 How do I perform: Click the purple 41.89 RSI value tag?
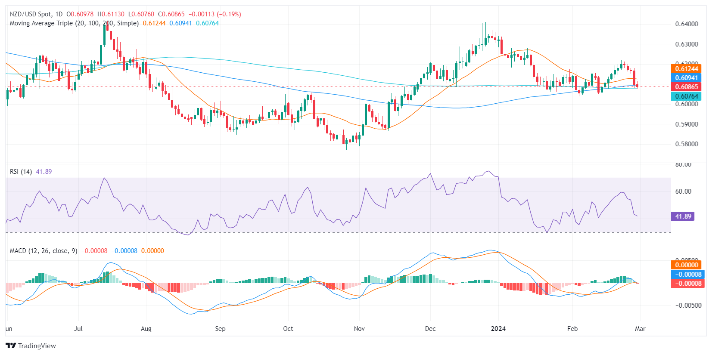pos(683,216)
